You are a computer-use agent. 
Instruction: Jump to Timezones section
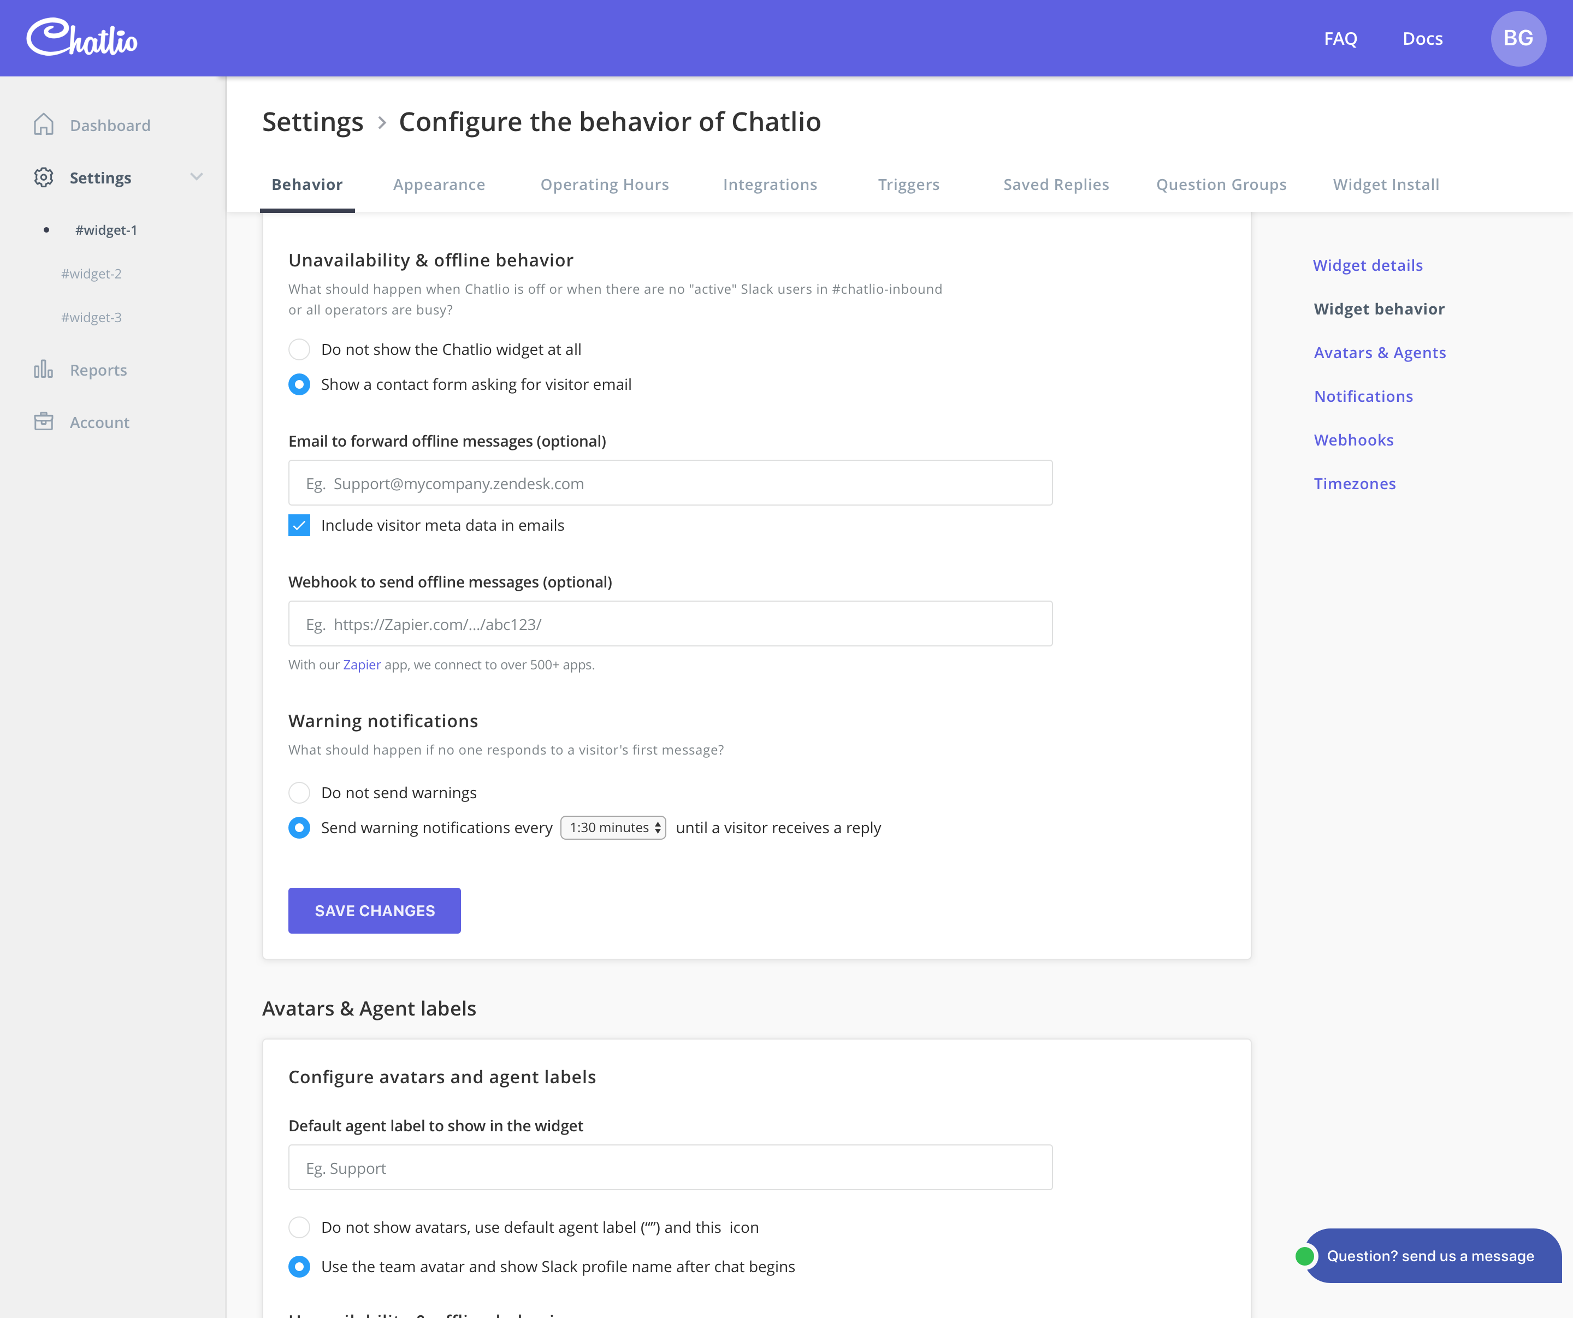click(1355, 484)
